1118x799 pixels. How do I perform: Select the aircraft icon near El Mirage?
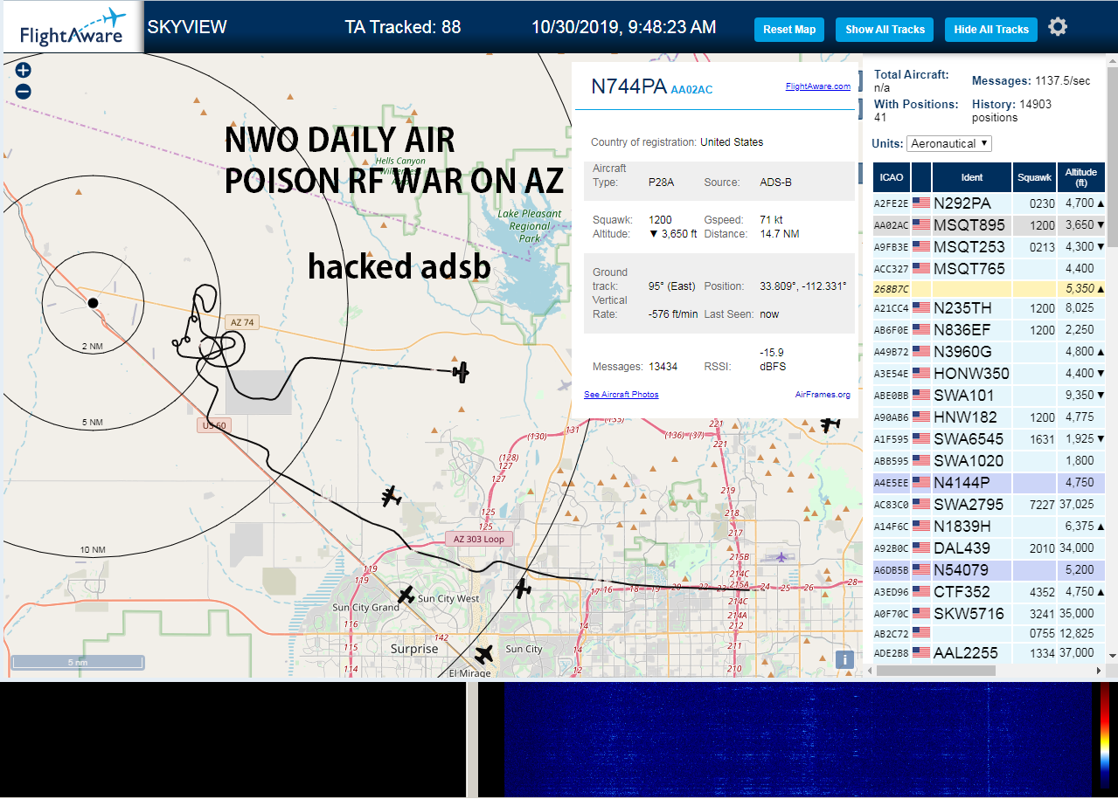(x=483, y=653)
